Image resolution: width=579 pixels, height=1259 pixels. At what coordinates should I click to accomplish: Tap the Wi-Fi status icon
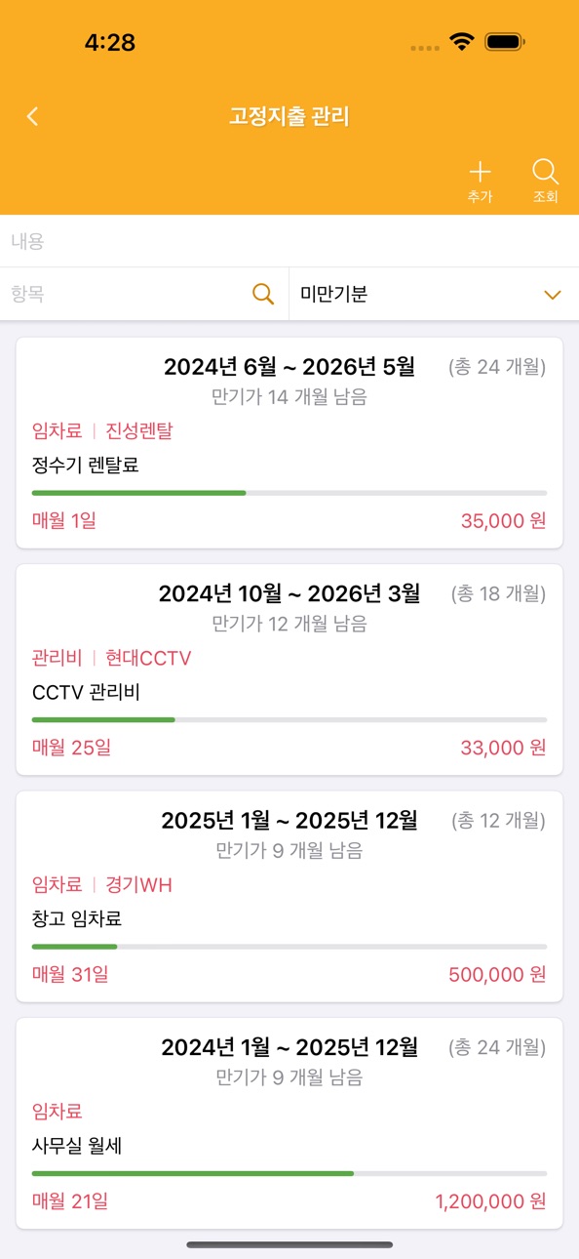462,42
